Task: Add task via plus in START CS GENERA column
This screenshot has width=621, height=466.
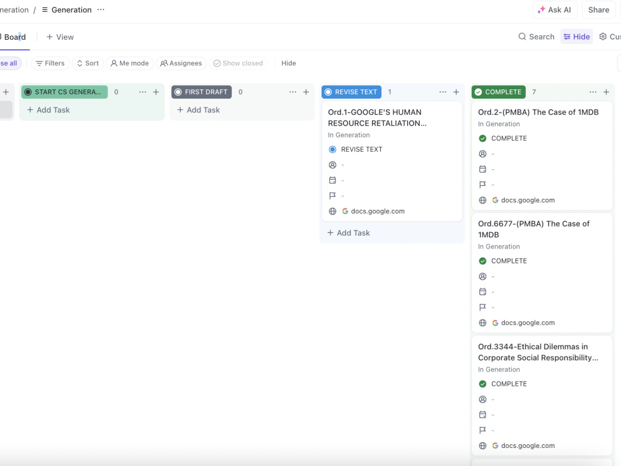Action: tap(156, 92)
